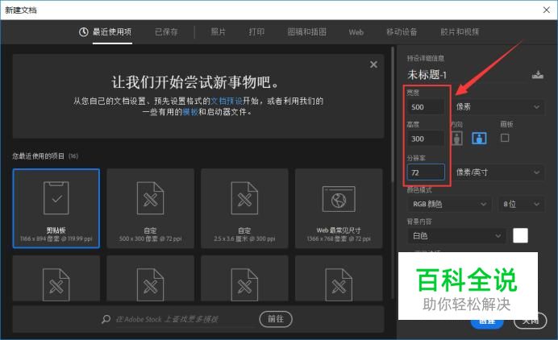Switch to the 图稿和插图 tab
Image resolution: width=558 pixels, height=340 pixels.
coord(306,32)
